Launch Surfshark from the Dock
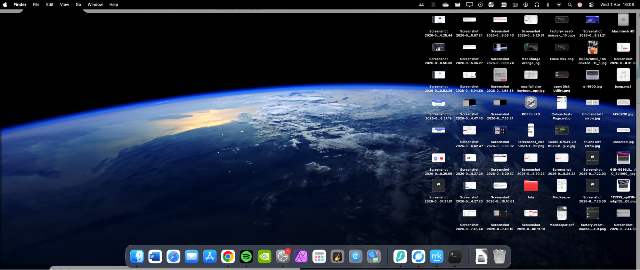Screen dimensions: 640x270 400,257
